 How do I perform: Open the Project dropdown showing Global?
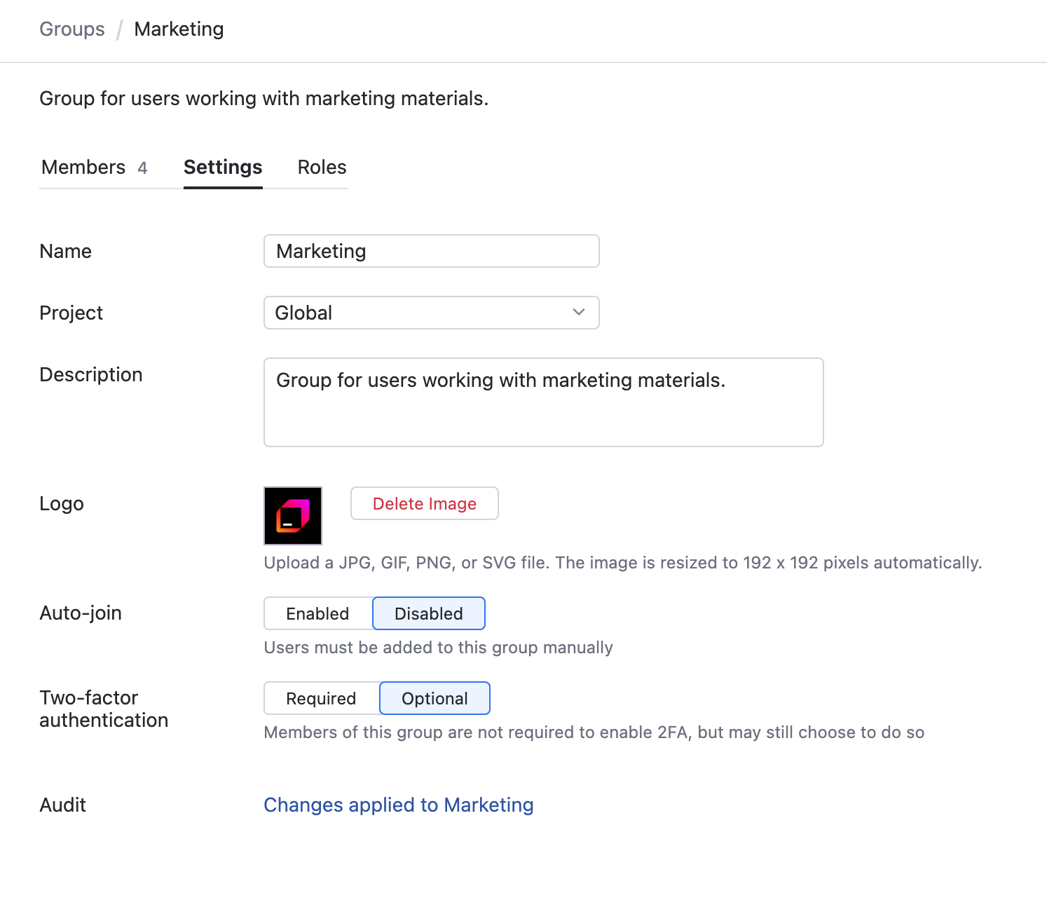coord(432,313)
